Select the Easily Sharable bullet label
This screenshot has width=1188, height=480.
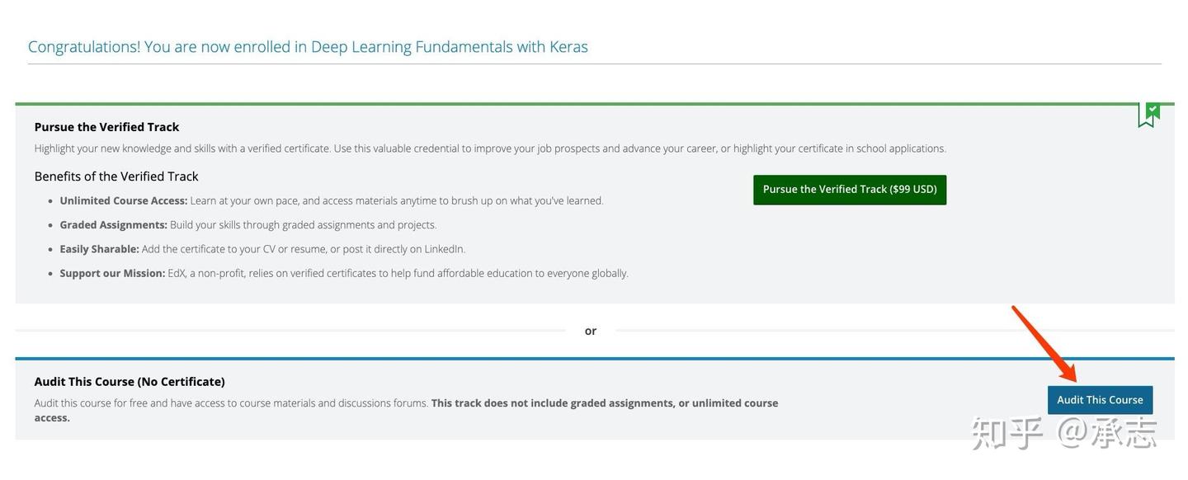[x=99, y=249]
